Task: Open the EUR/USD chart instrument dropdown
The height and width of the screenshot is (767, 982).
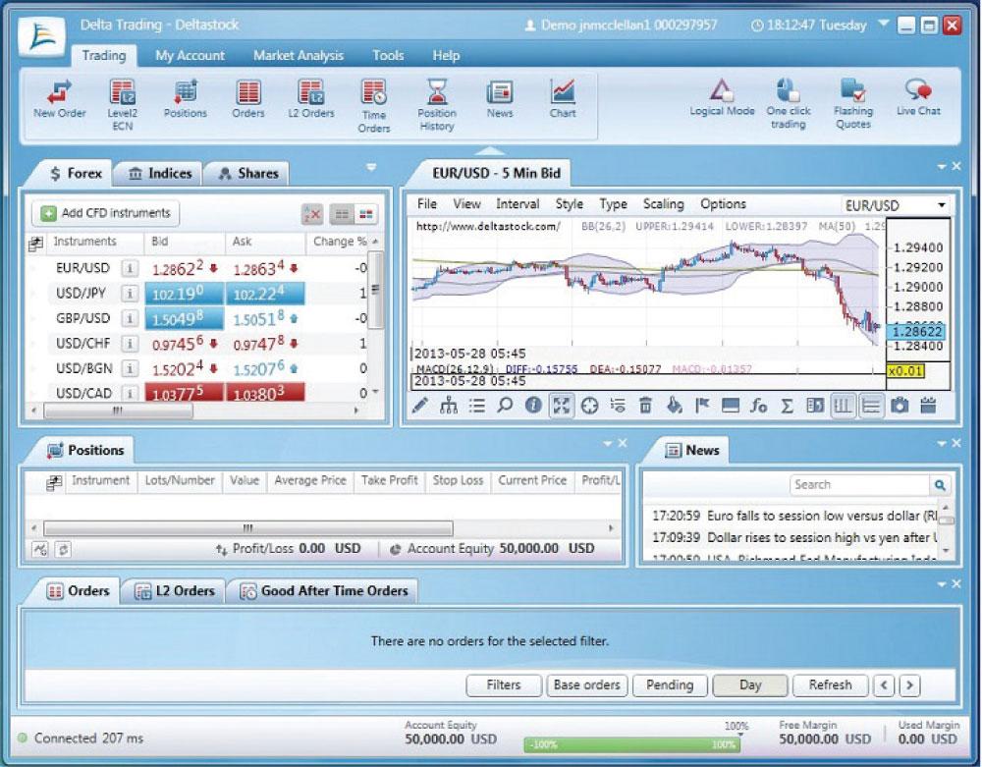Action: tap(942, 205)
